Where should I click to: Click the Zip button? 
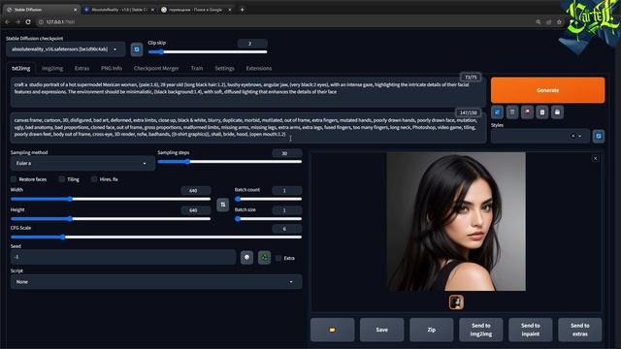431,330
